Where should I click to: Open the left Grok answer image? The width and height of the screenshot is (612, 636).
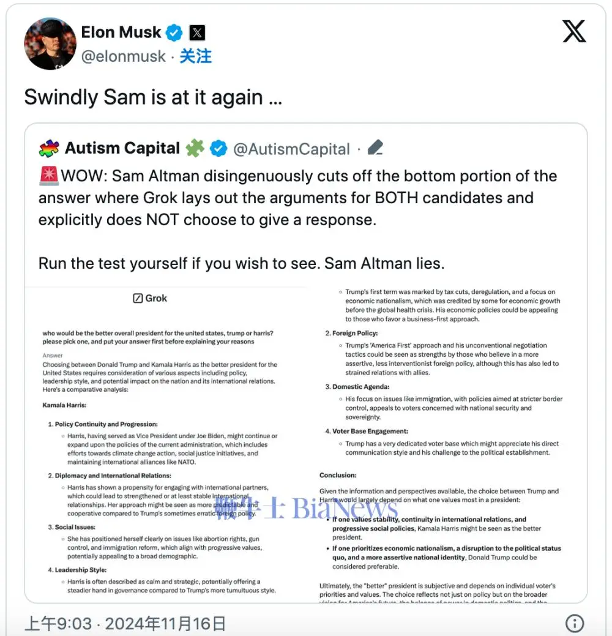[165, 441]
